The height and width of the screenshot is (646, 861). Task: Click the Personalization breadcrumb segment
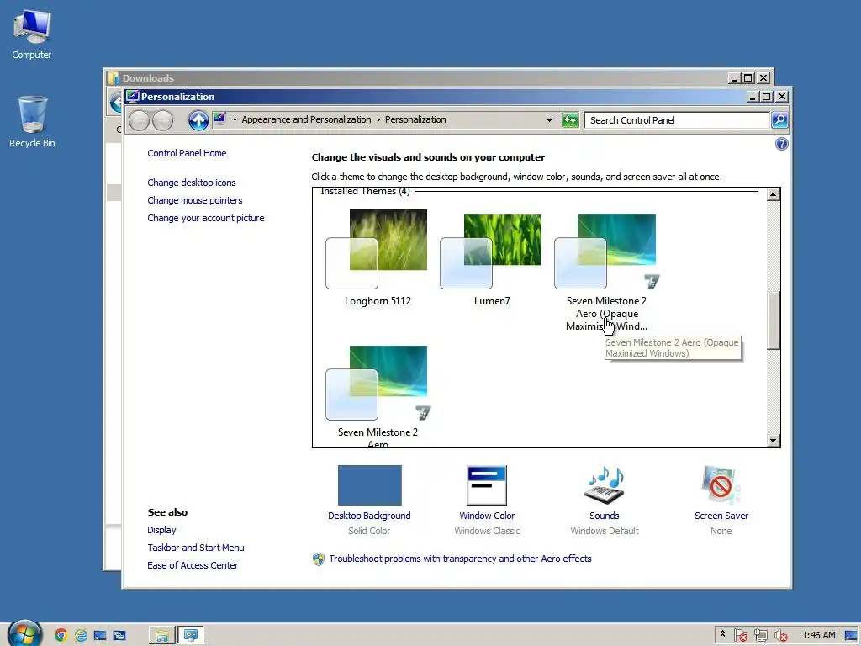[x=415, y=119]
